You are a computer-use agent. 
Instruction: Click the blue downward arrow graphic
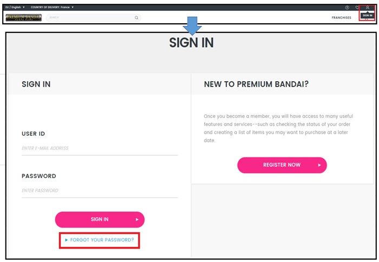click(192, 25)
